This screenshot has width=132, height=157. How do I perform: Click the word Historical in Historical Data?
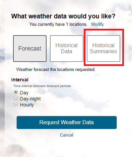(67, 46)
